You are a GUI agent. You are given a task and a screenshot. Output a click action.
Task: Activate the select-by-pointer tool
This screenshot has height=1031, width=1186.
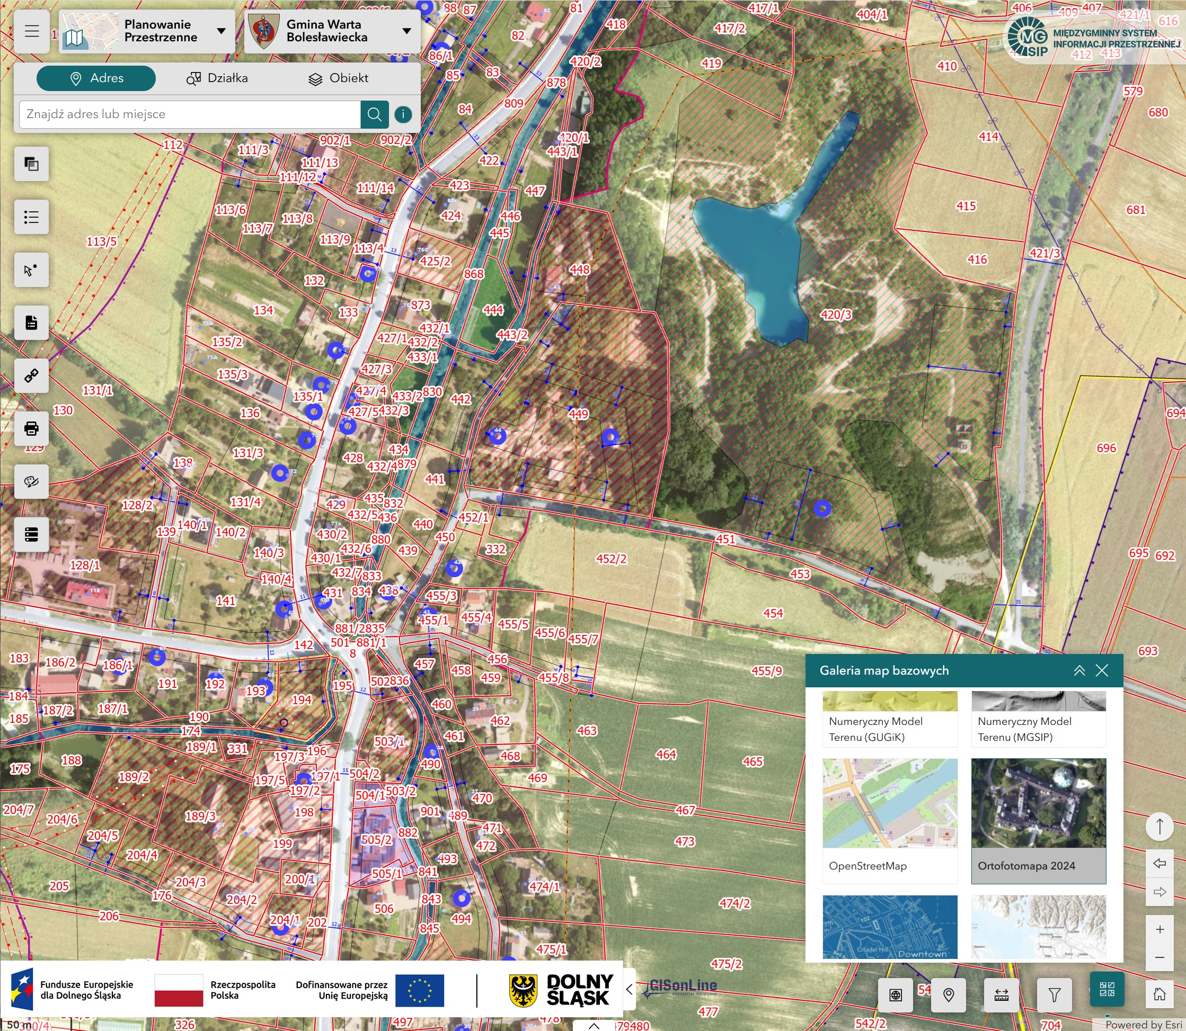point(32,270)
